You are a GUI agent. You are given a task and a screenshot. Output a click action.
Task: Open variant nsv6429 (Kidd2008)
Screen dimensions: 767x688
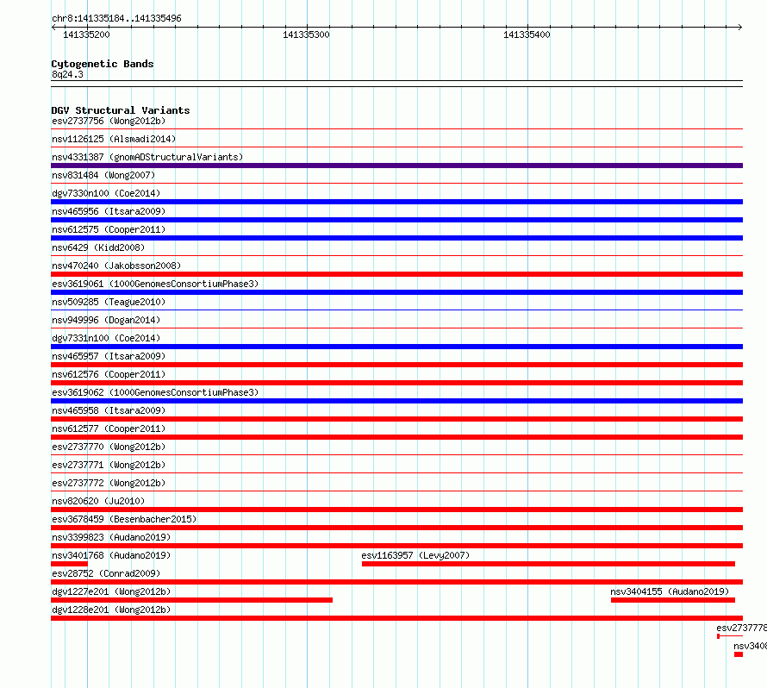[98, 247]
